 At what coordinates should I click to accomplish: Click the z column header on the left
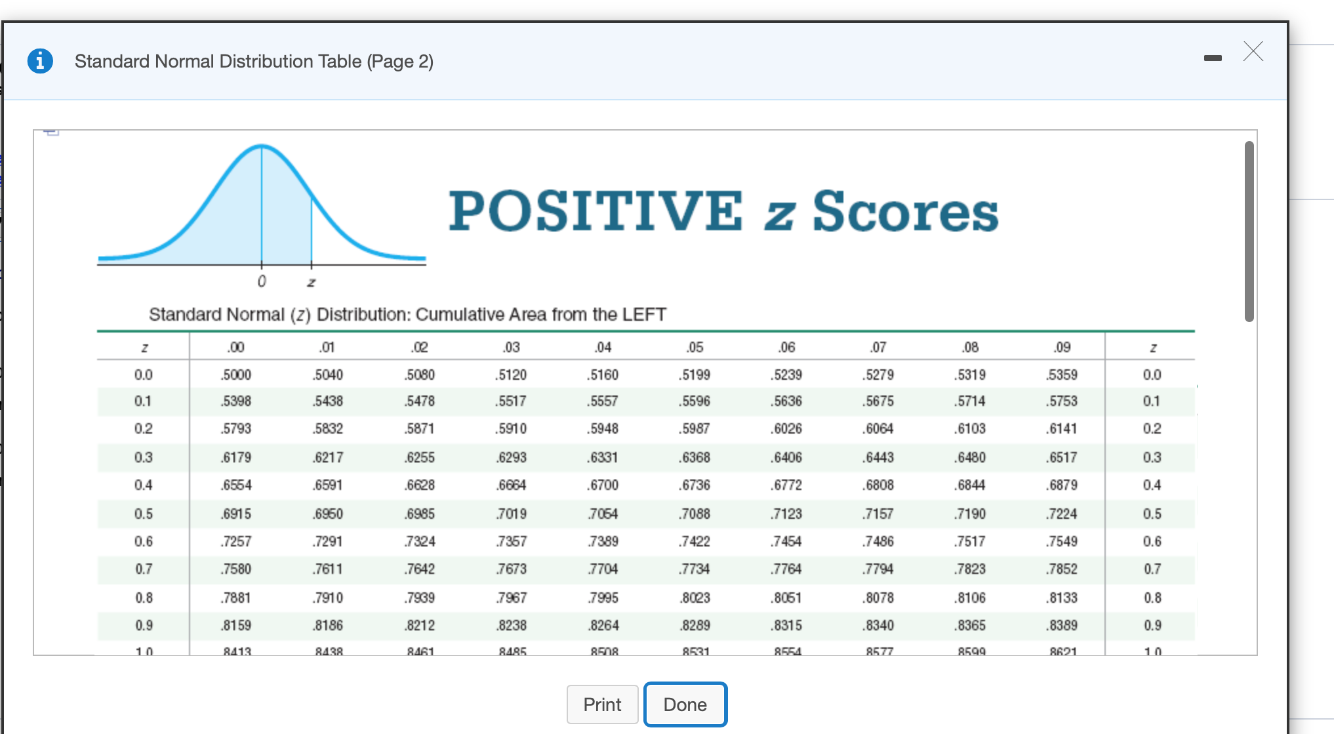[x=144, y=346]
